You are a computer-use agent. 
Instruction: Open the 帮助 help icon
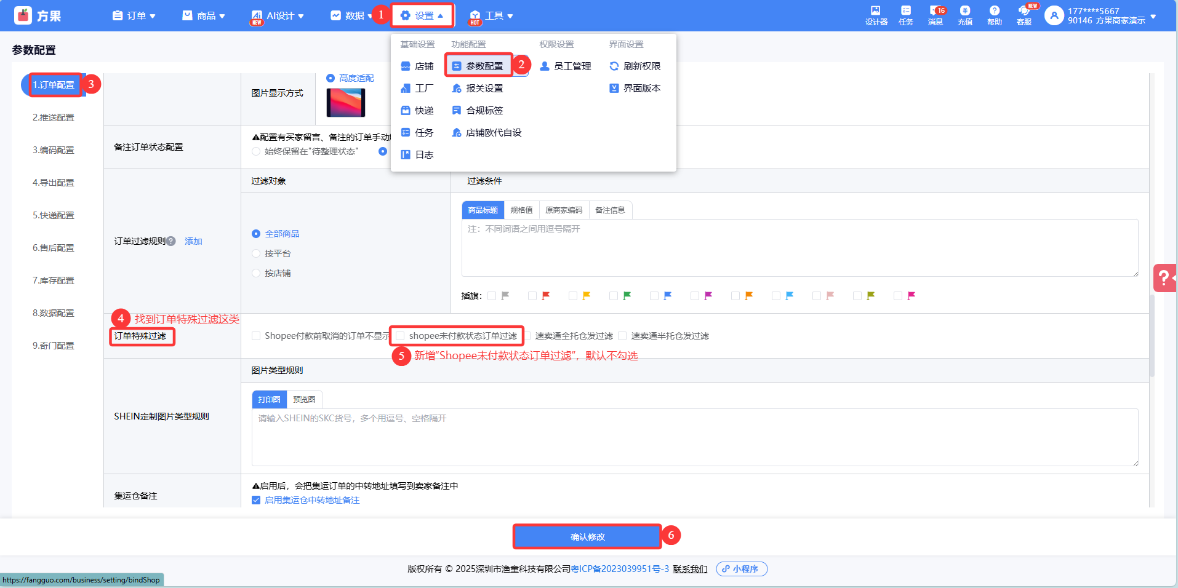pos(994,15)
